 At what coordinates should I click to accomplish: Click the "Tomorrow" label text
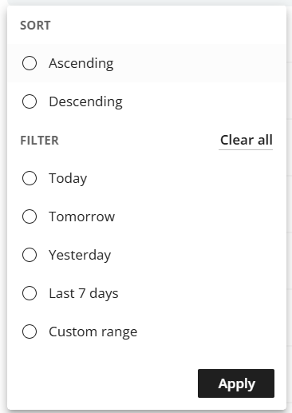click(x=81, y=216)
